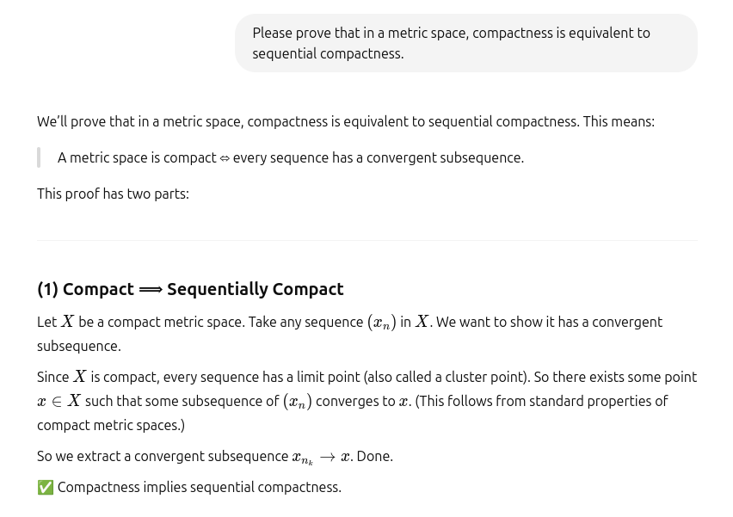Screen dimensions: 733x517
Task: Click the text 'This proof has two parts:'
Action: (x=113, y=194)
